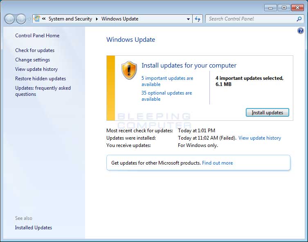Image resolution: width=308 pixels, height=242 pixels.
Task: Click Find out more link
Action: pyautogui.click(x=218, y=163)
